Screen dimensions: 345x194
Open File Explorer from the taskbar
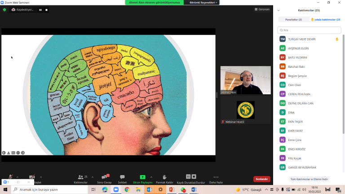138,190
